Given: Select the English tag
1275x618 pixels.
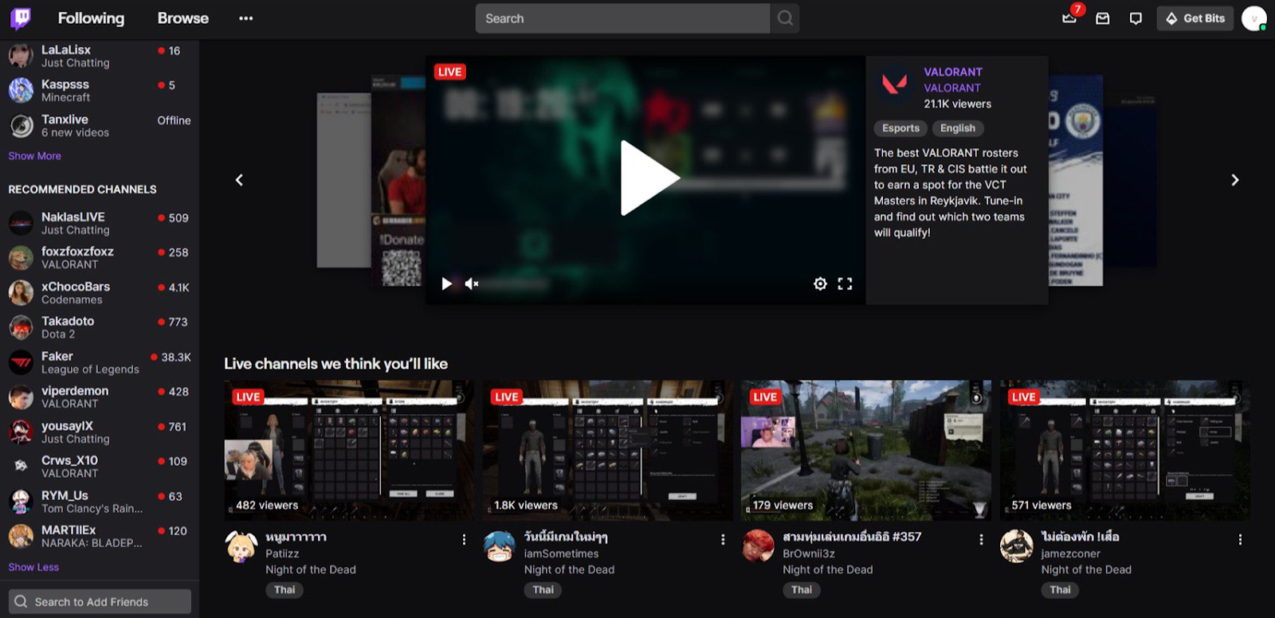Looking at the screenshot, I should tap(958, 128).
